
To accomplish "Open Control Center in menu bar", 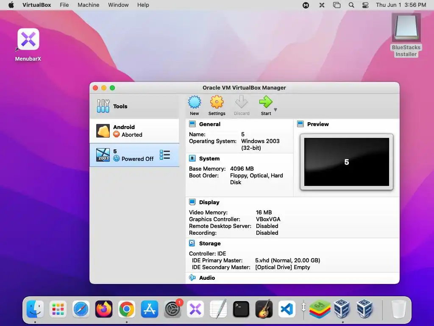I will (365, 5).
